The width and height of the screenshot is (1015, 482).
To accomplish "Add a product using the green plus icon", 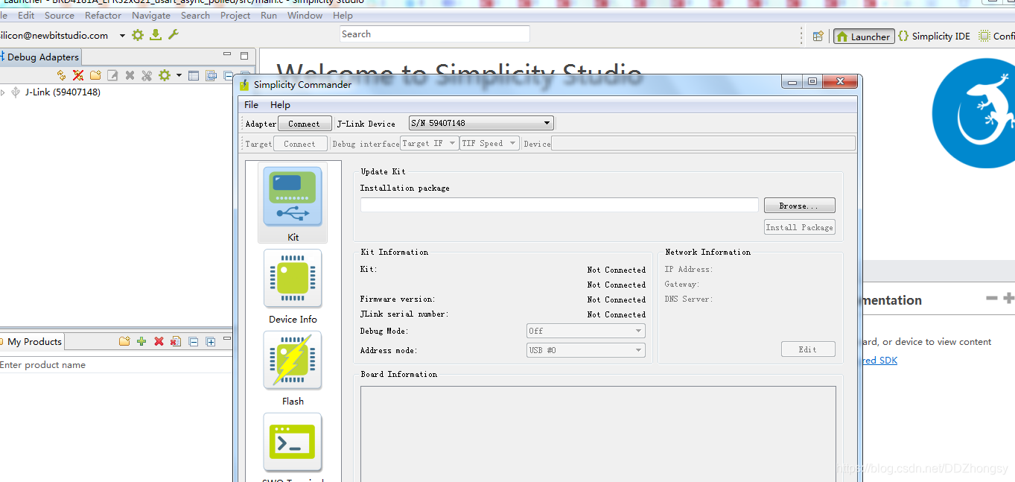I will [x=141, y=341].
